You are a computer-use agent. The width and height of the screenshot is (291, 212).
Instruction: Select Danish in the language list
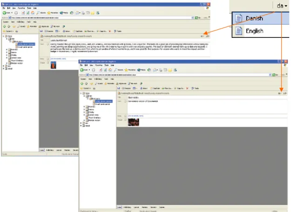point(261,18)
